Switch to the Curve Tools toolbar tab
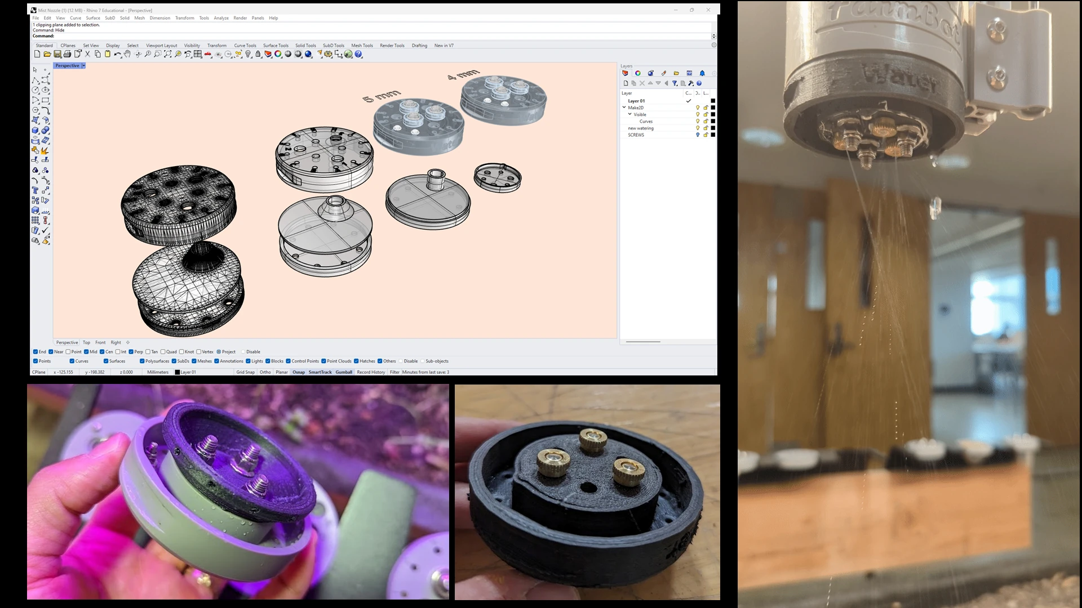The height and width of the screenshot is (608, 1082). click(245, 46)
